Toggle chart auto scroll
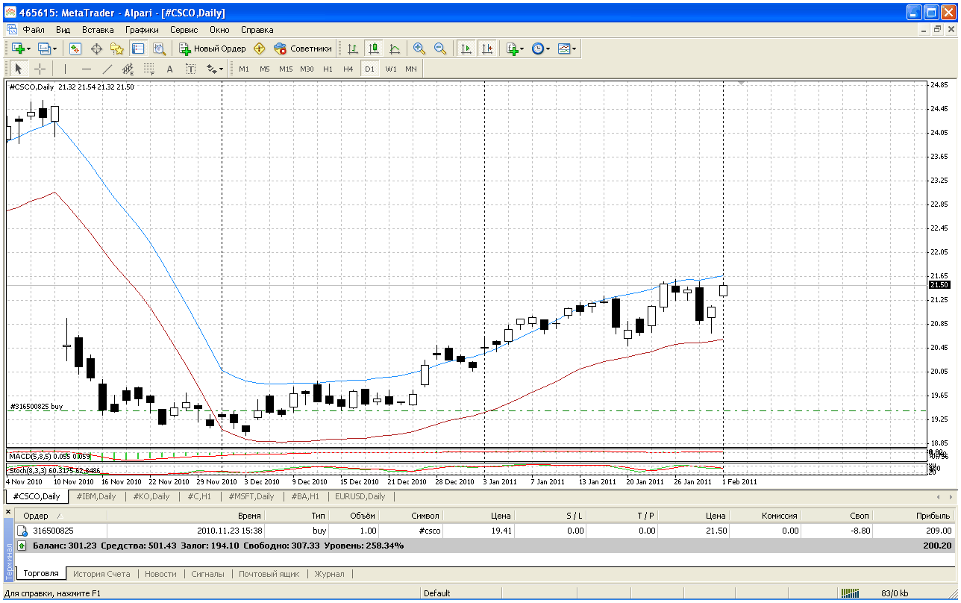This screenshot has height=603, width=961. click(466, 49)
